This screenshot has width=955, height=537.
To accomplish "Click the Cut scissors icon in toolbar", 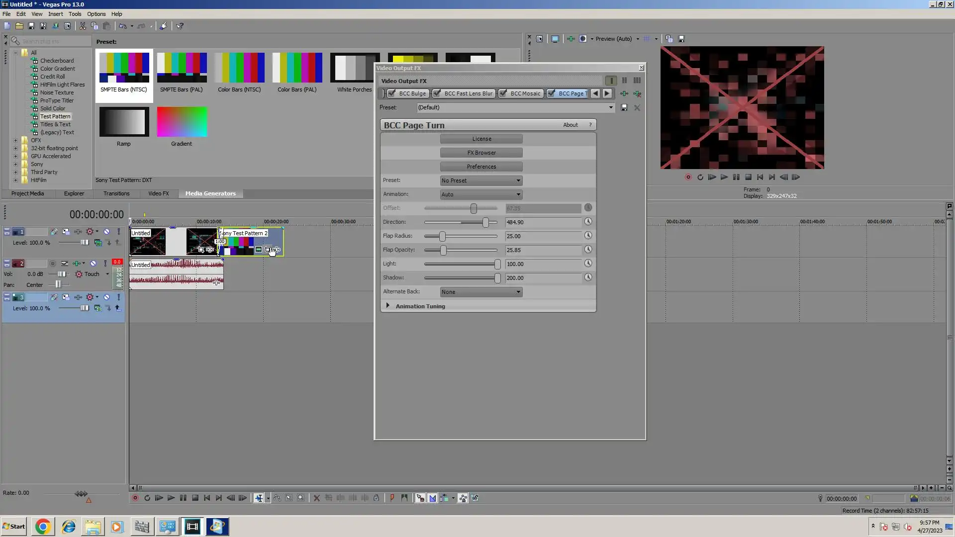I will tap(83, 26).
